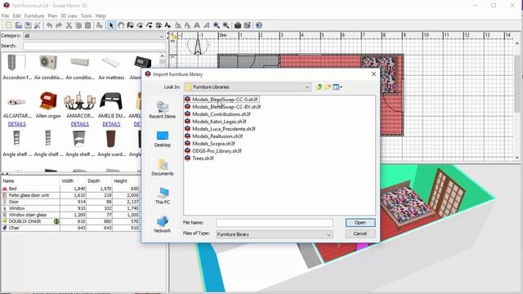Choose the Create walls tool
The image size is (523, 294).
pos(130,25)
